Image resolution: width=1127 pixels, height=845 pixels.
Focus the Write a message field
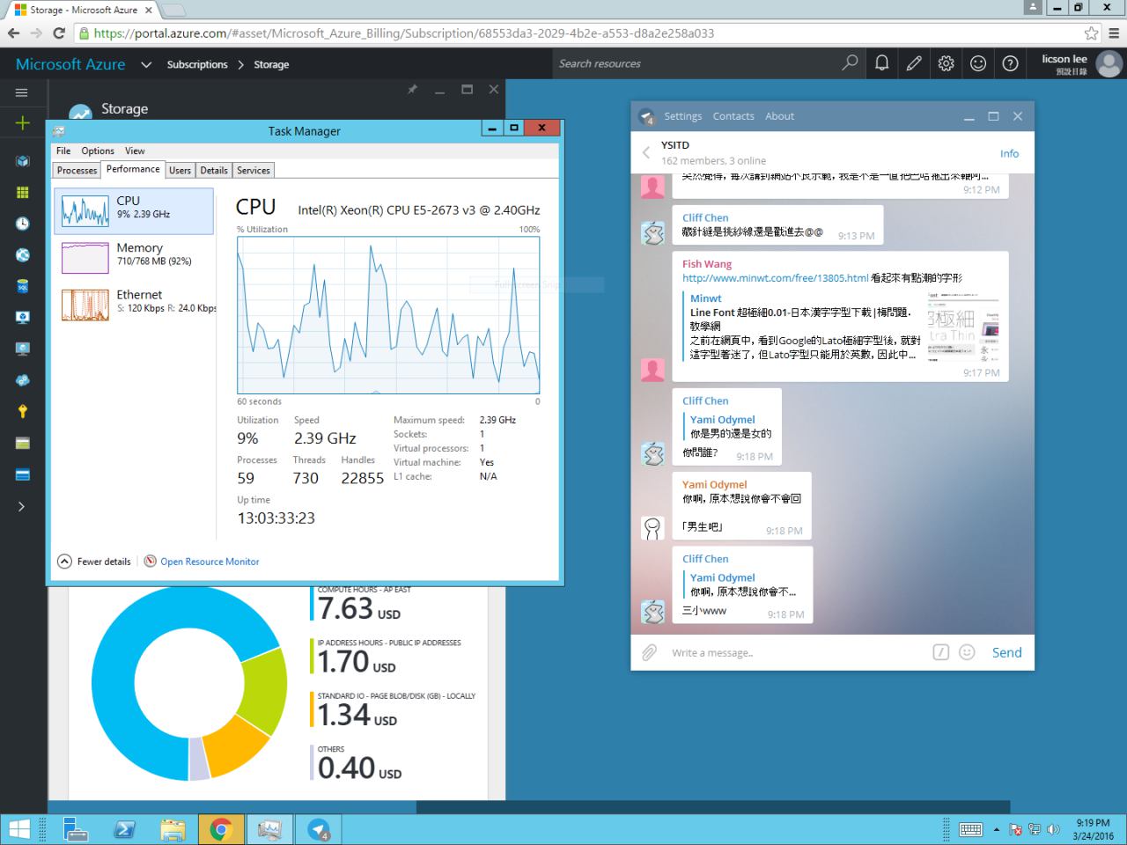click(x=797, y=653)
